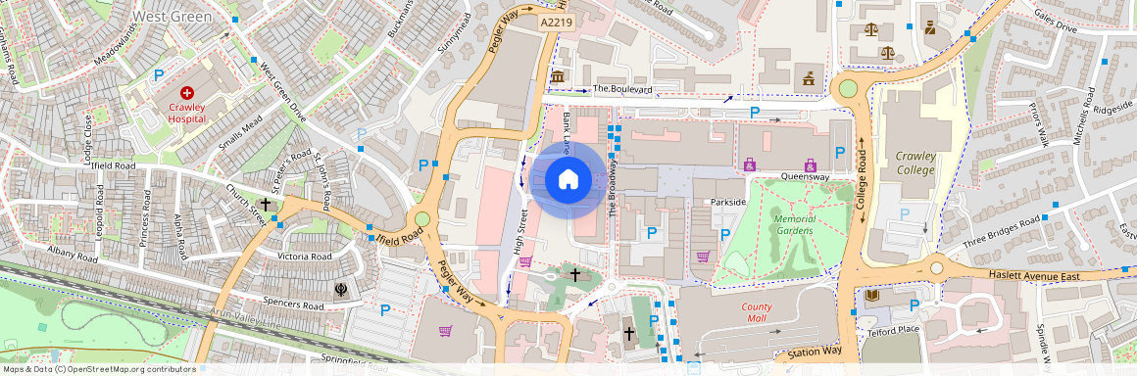Select The Boulevard street label

[622, 90]
